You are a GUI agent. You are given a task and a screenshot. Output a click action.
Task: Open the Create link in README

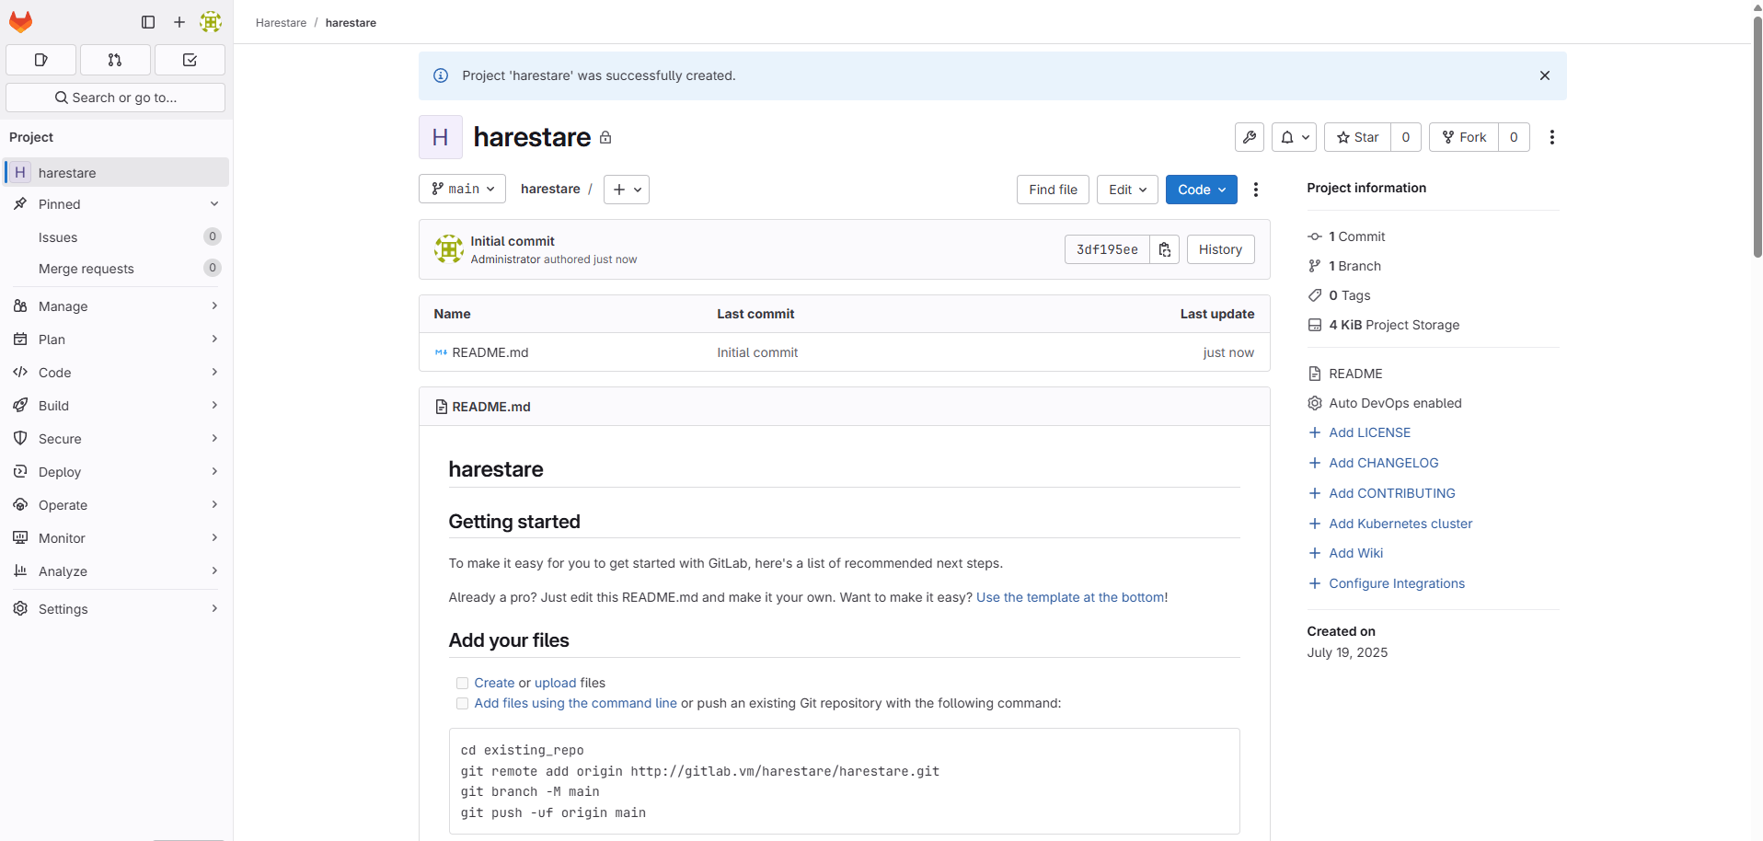[x=494, y=683]
